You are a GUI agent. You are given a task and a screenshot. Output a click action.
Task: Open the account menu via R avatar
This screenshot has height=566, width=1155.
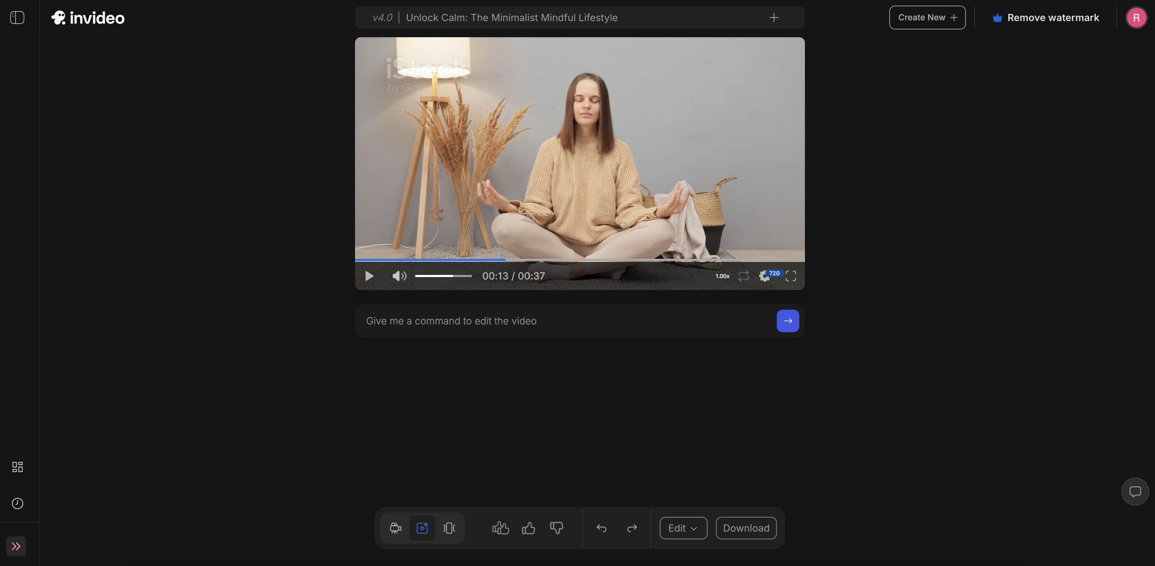coord(1136,18)
